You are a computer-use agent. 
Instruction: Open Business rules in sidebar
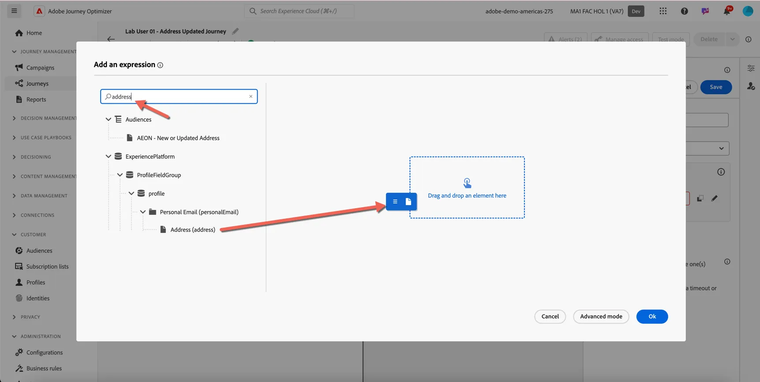pyautogui.click(x=44, y=368)
